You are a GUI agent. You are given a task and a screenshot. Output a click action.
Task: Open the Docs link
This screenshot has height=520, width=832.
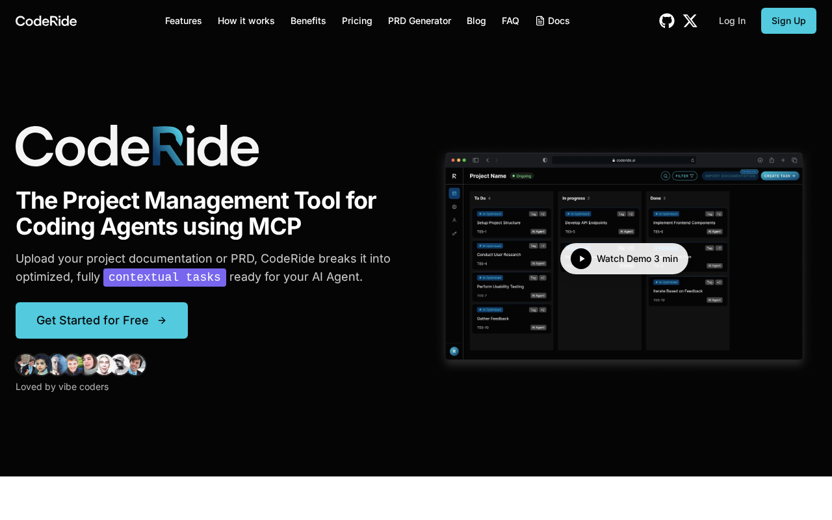552,21
